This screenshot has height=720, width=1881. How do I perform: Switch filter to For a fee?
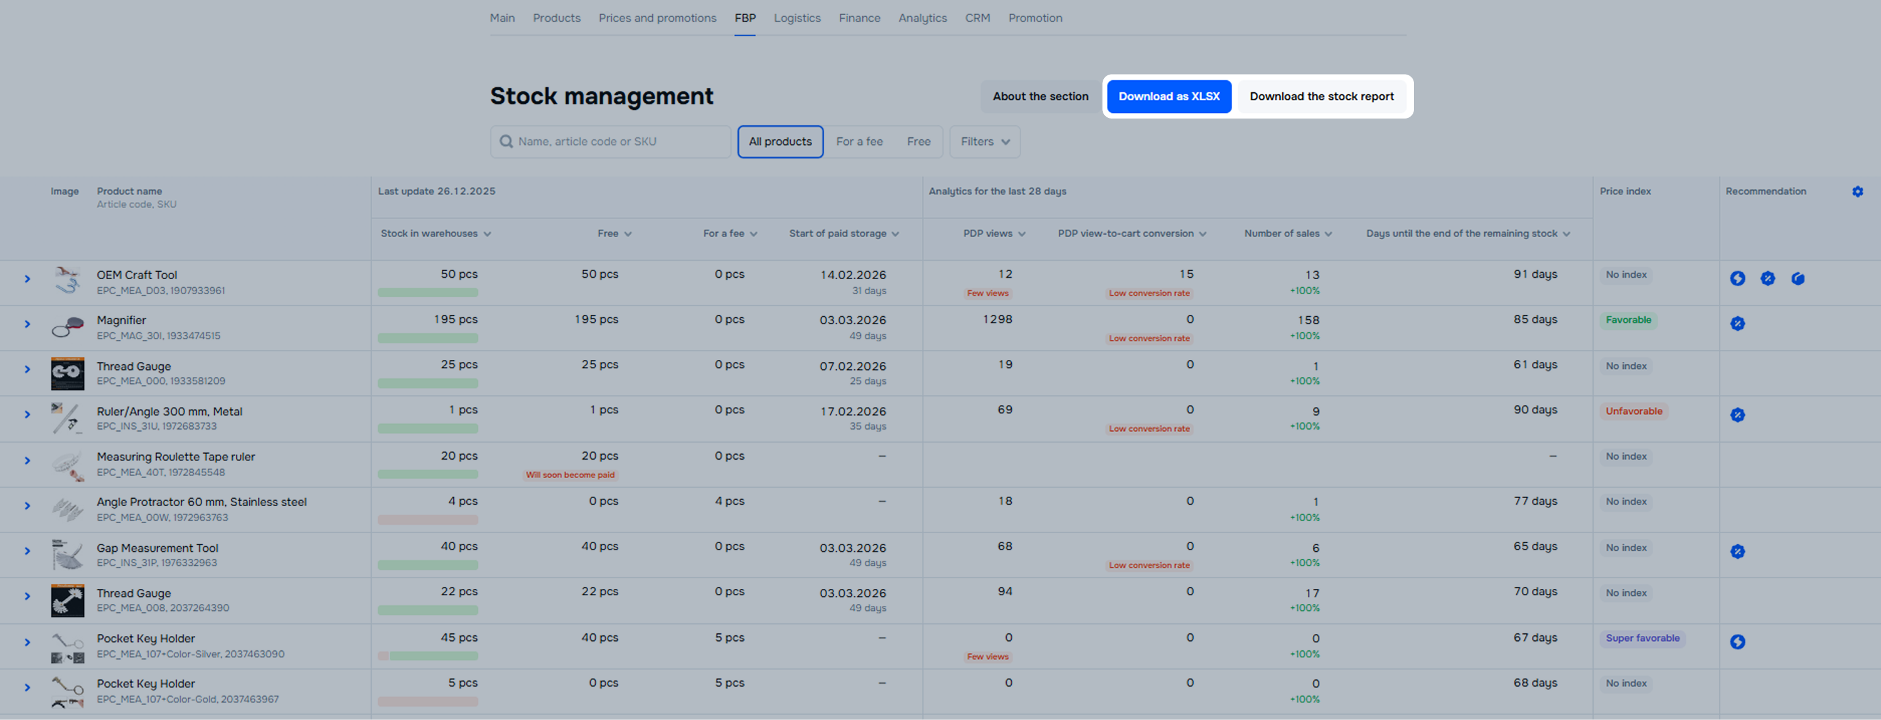click(x=859, y=142)
